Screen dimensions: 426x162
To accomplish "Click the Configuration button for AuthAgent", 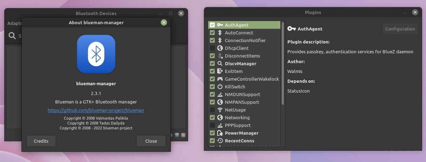I will [x=400, y=29].
